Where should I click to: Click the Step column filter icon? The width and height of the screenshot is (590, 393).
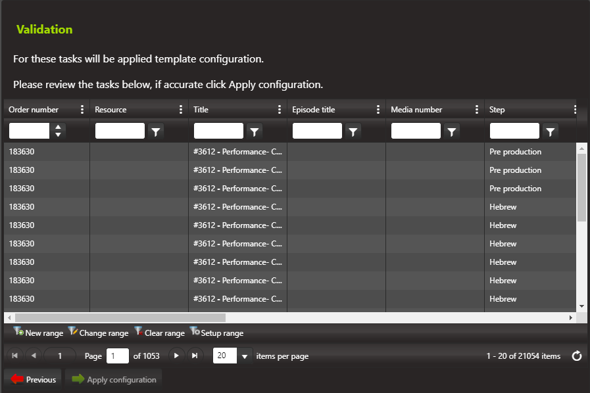[x=550, y=131]
